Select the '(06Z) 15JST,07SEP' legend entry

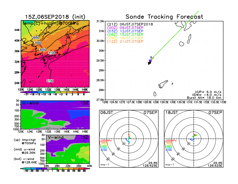(x=125, y=35)
